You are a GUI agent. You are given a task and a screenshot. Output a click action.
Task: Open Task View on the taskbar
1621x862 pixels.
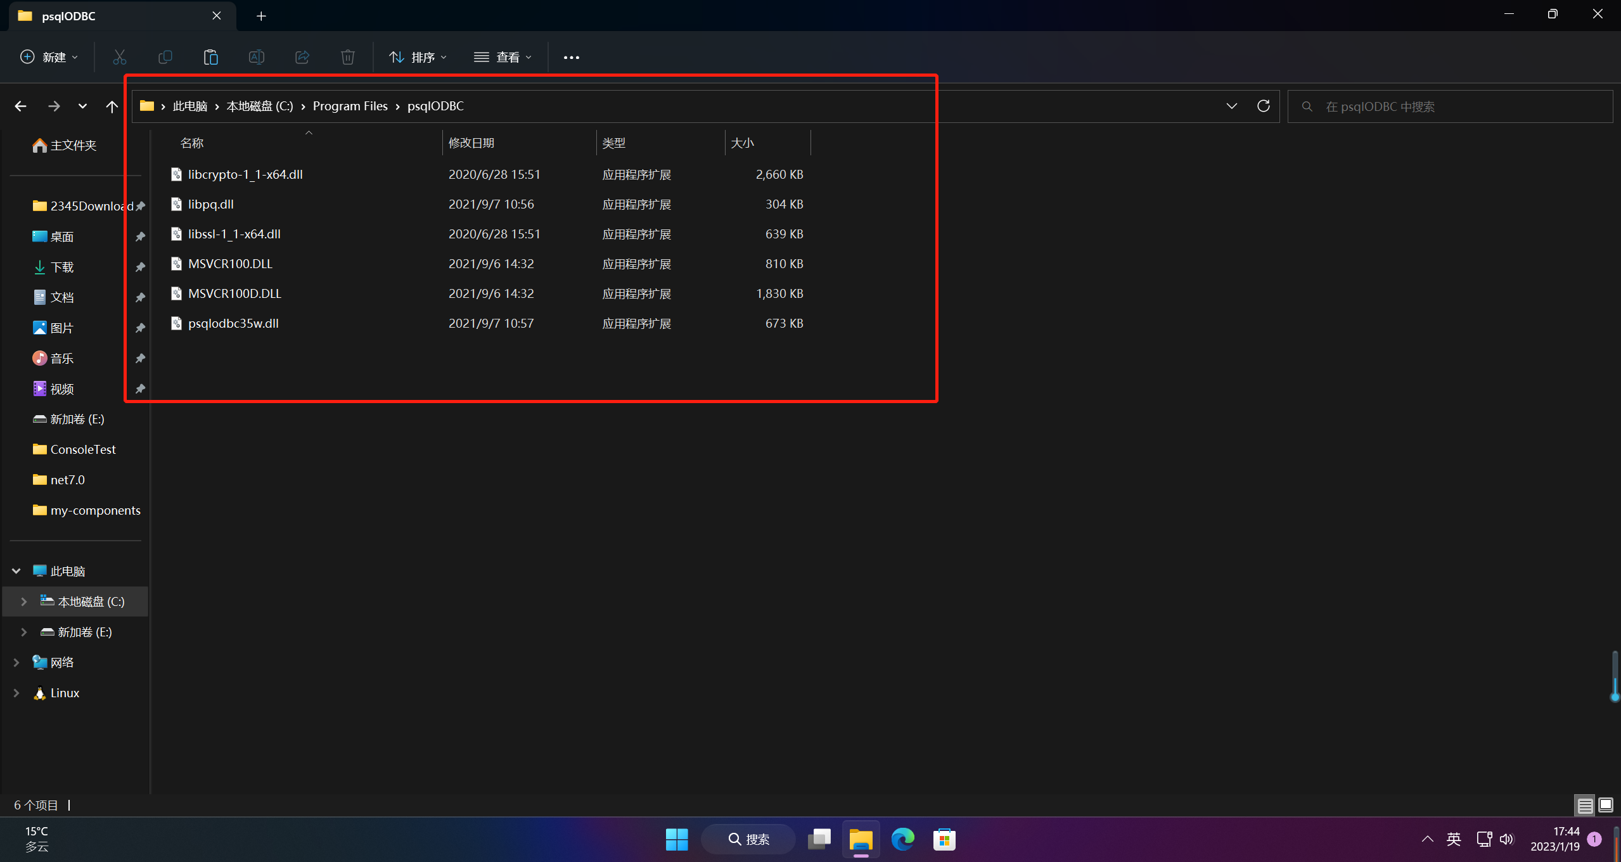[819, 839]
